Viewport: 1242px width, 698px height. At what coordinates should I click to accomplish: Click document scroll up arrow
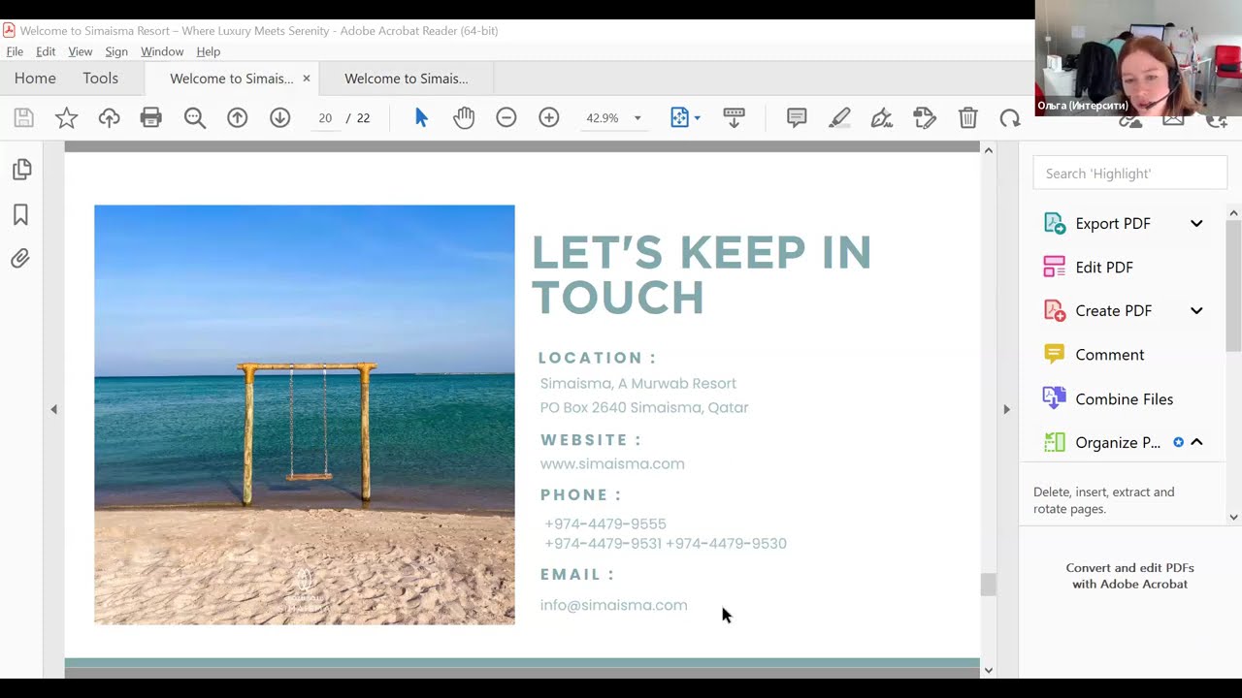coord(988,150)
